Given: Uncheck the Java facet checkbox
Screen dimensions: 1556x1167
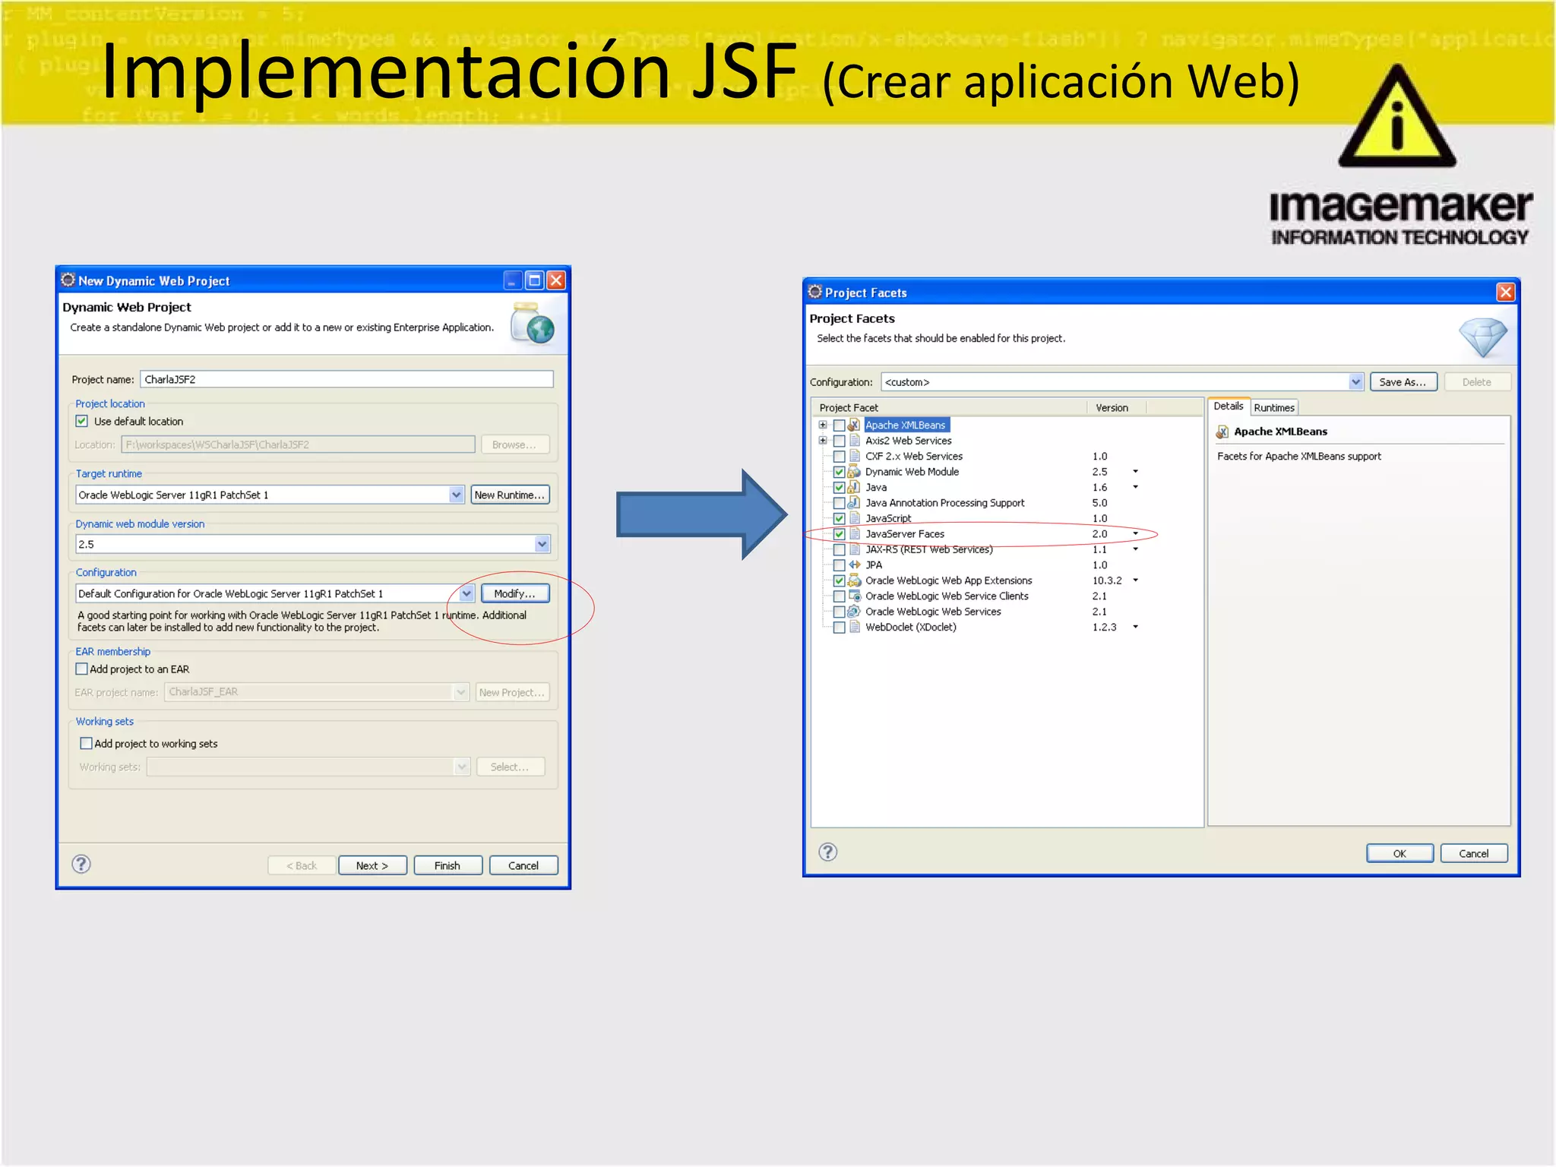Looking at the screenshot, I should click(839, 487).
